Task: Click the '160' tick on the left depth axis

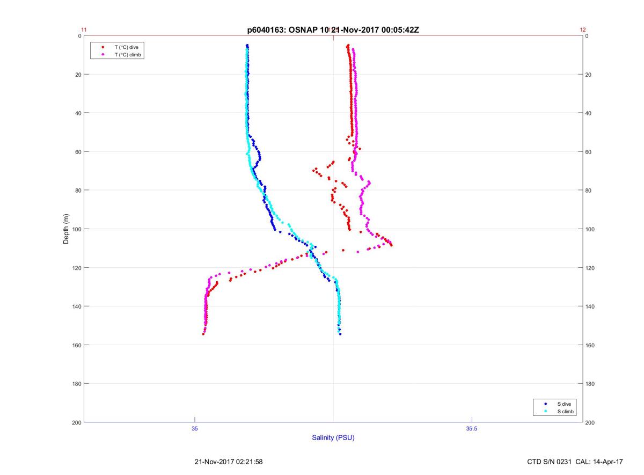Action: pos(76,345)
